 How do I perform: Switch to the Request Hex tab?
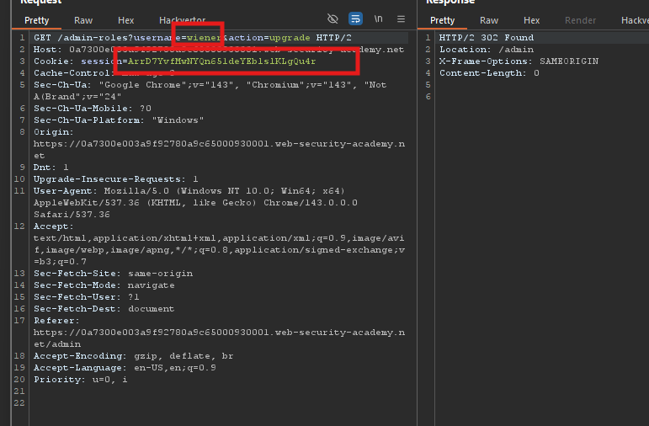click(x=125, y=20)
